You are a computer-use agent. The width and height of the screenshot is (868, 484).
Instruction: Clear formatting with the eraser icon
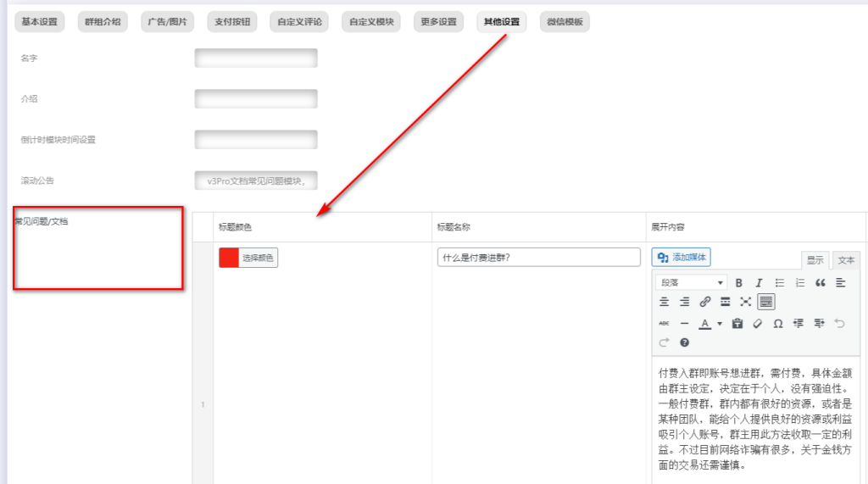tap(758, 324)
